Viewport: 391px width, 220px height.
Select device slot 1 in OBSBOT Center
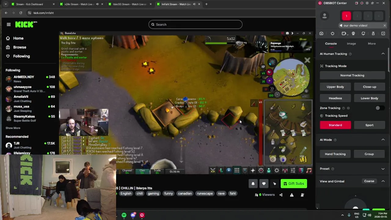pos(346,16)
